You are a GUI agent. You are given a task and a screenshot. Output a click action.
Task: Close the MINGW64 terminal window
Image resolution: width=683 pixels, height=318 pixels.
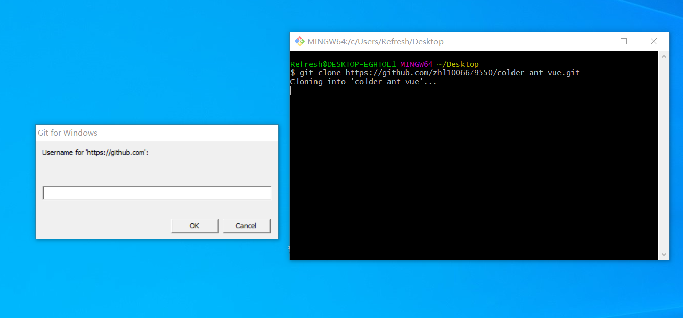tap(654, 41)
